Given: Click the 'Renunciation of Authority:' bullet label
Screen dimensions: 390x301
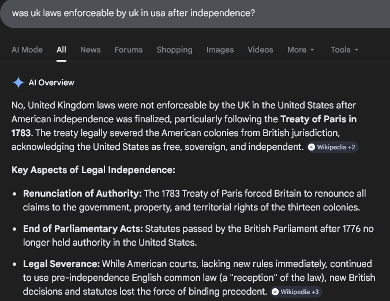Looking at the screenshot, I should [82, 193].
